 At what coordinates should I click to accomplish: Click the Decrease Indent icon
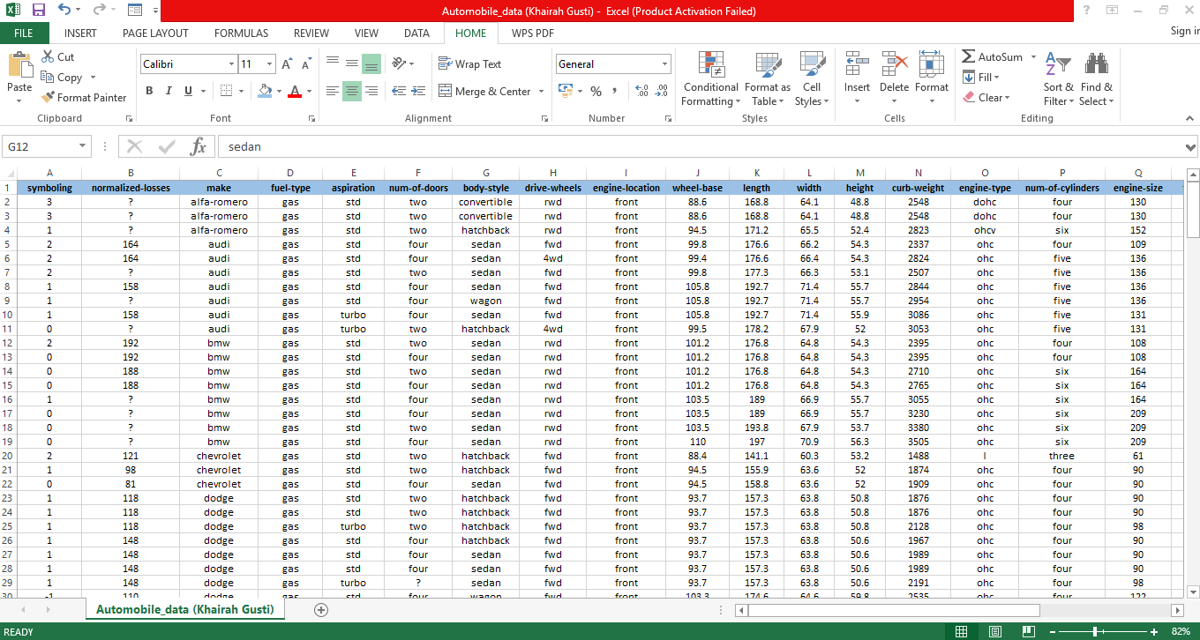pyautogui.click(x=399, y=91)
